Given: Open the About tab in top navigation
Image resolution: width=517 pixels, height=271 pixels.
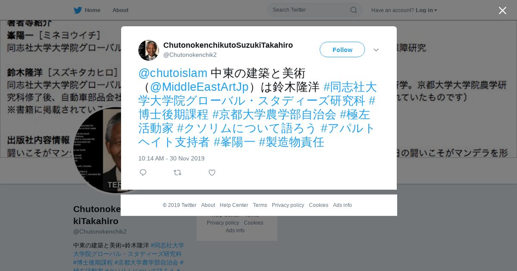Looking at the screenshot, I should click(x=120, y=10).
